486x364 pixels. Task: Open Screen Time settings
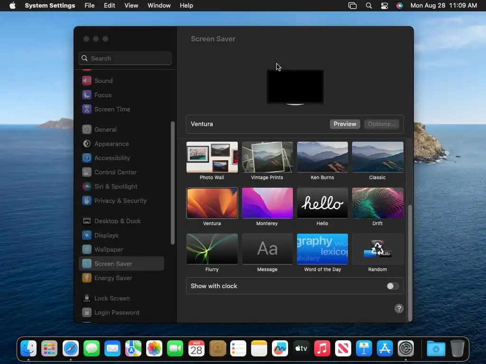[x=121, y=109]
